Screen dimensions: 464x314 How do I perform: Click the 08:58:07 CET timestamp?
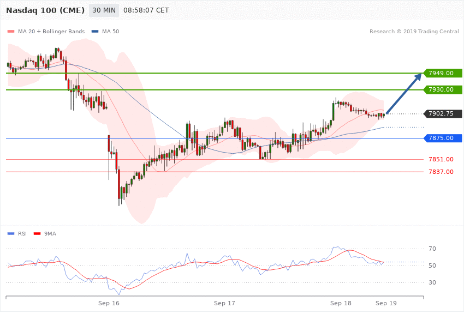click(x=146, y=10)
